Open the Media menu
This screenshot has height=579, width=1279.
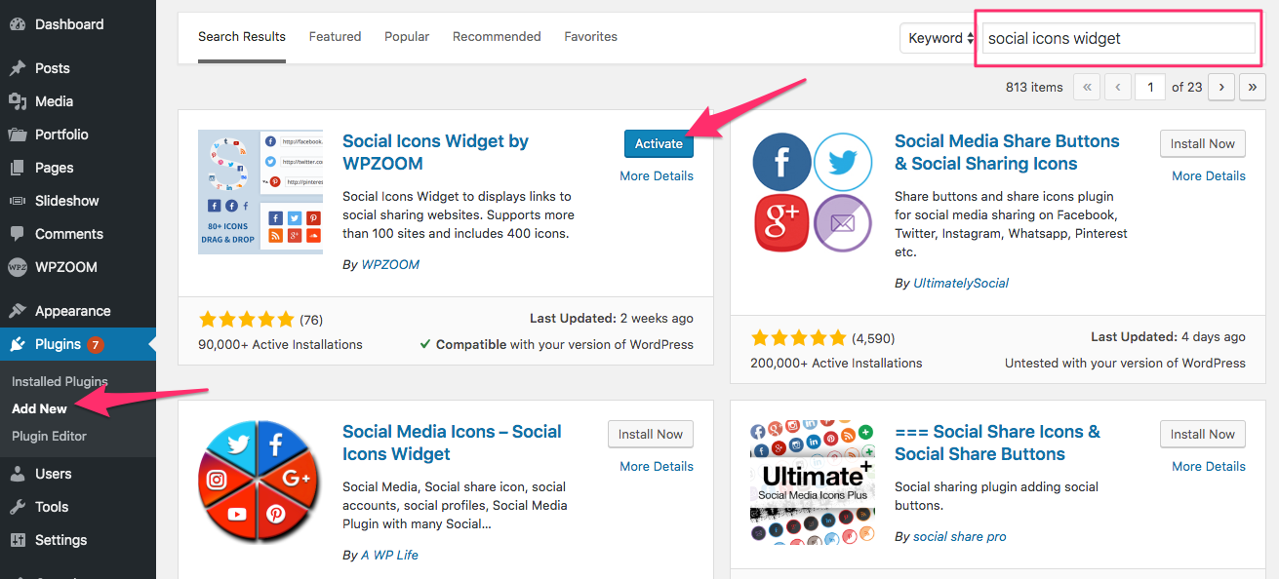coord(78,101)
